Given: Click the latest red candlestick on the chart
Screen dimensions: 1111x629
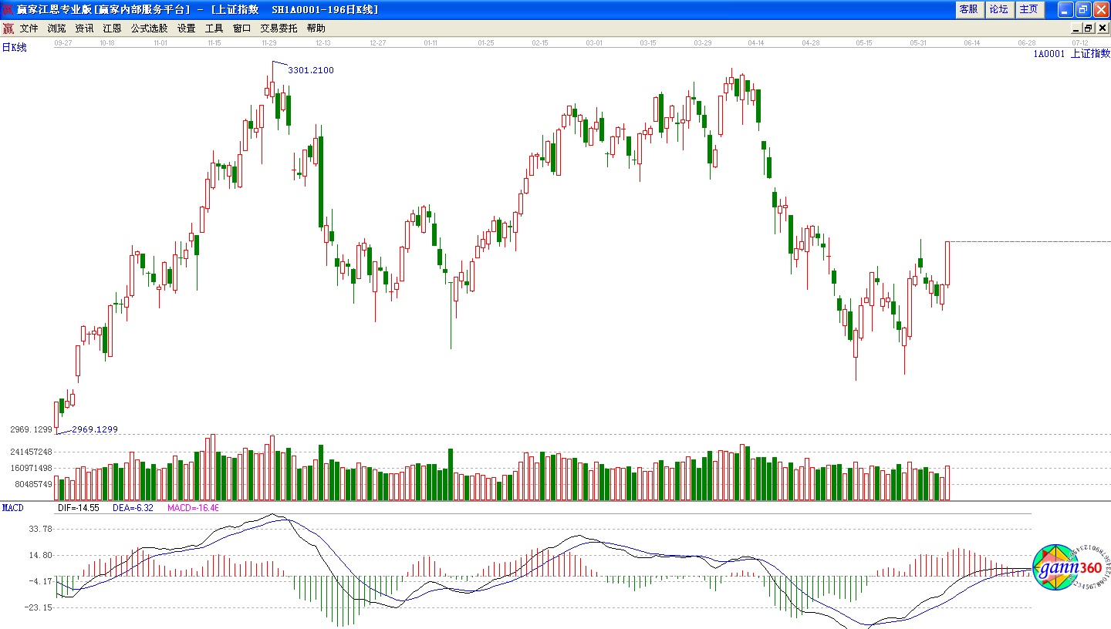Looking at the screenshot, I should pyautogui.click(x=947, y=264).
